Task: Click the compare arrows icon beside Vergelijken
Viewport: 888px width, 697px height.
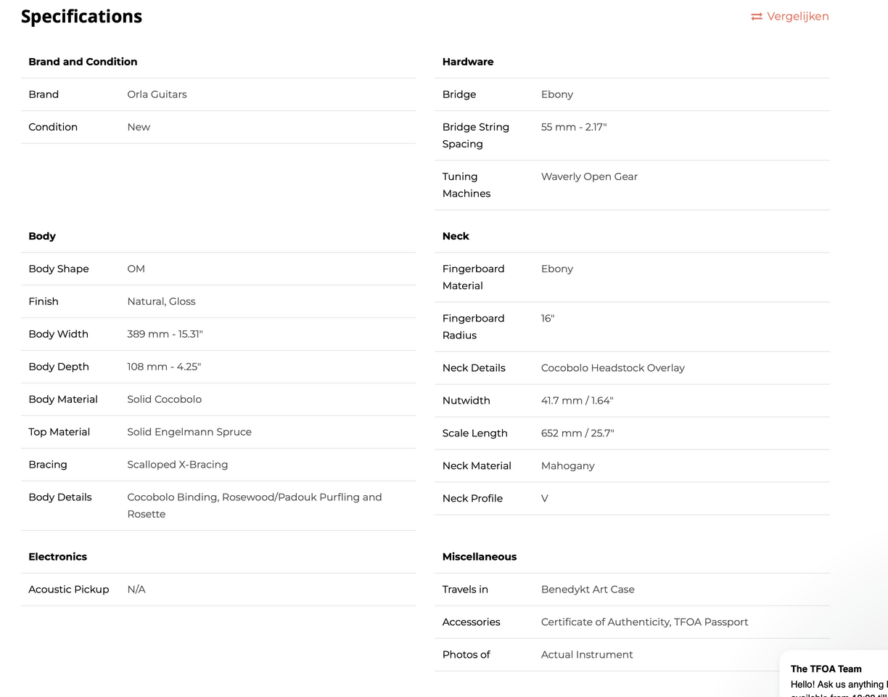Action: pyautogui.click(x=757, y=17)
